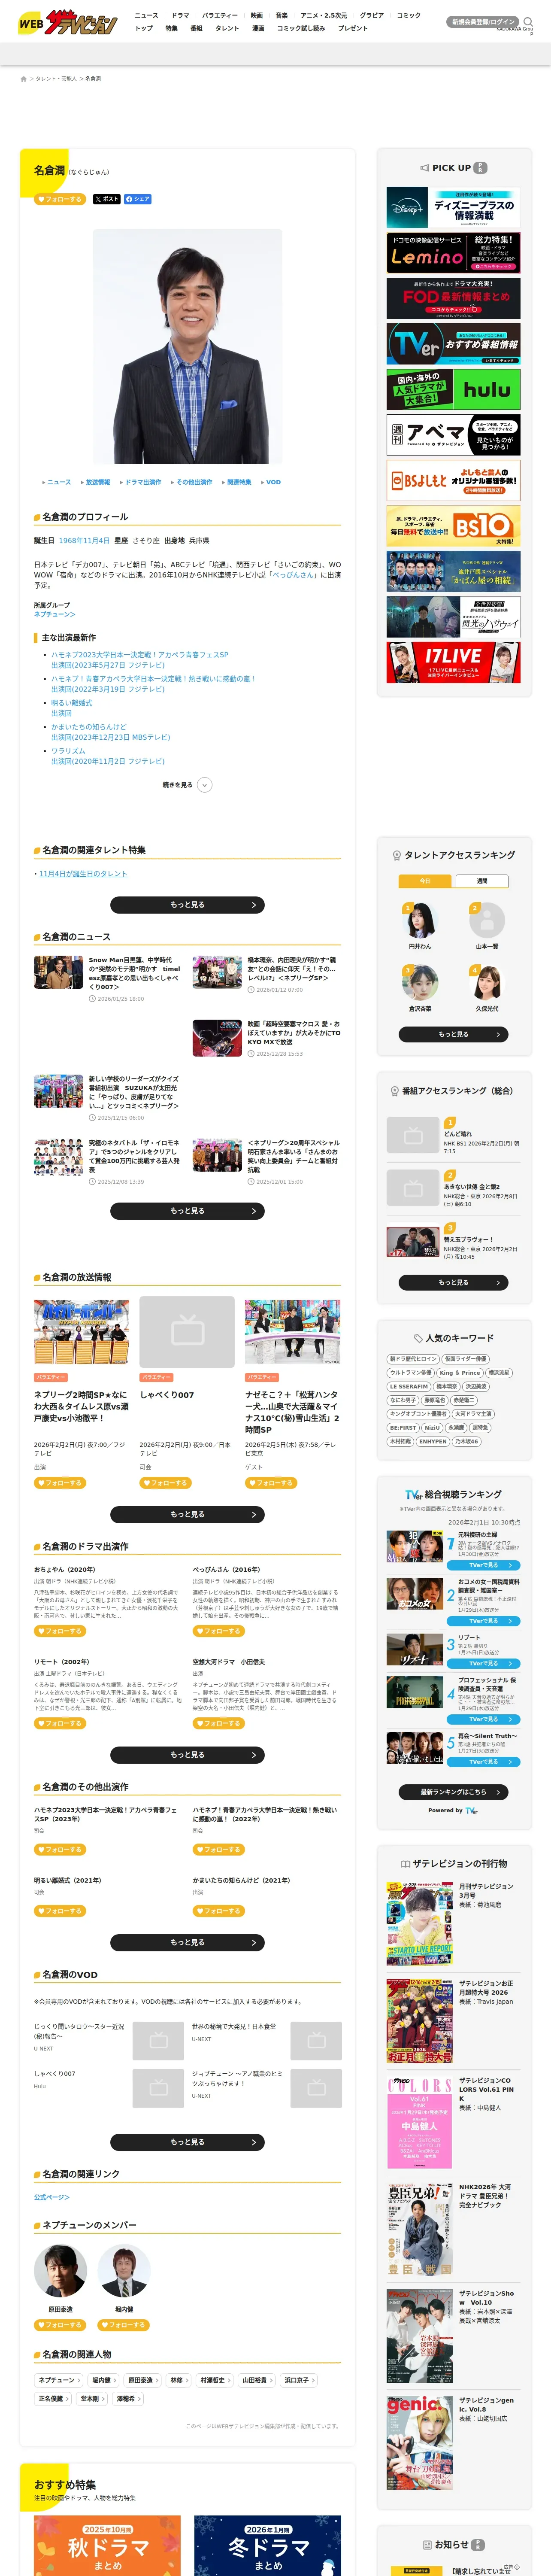Open the BS10 banner
The width and height of the screenshot is (551, 2576).
click(453, 525)
